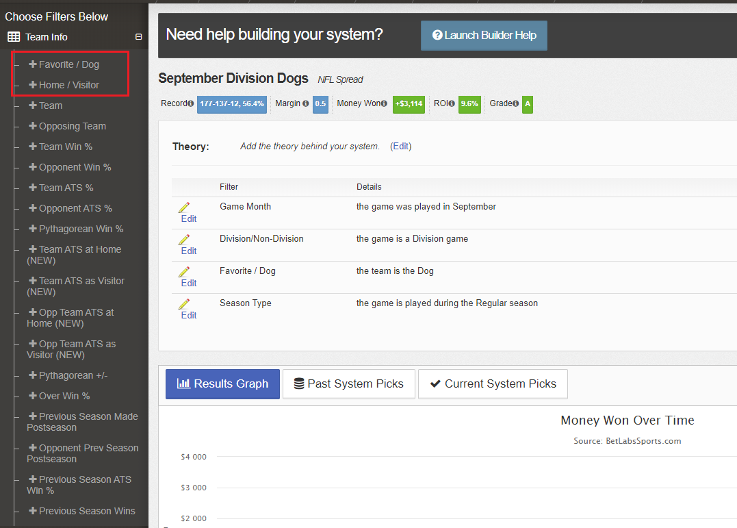Click pencil icon for Favorite / Dog row
Screen dimensions: 737x528
coord(183,271)
